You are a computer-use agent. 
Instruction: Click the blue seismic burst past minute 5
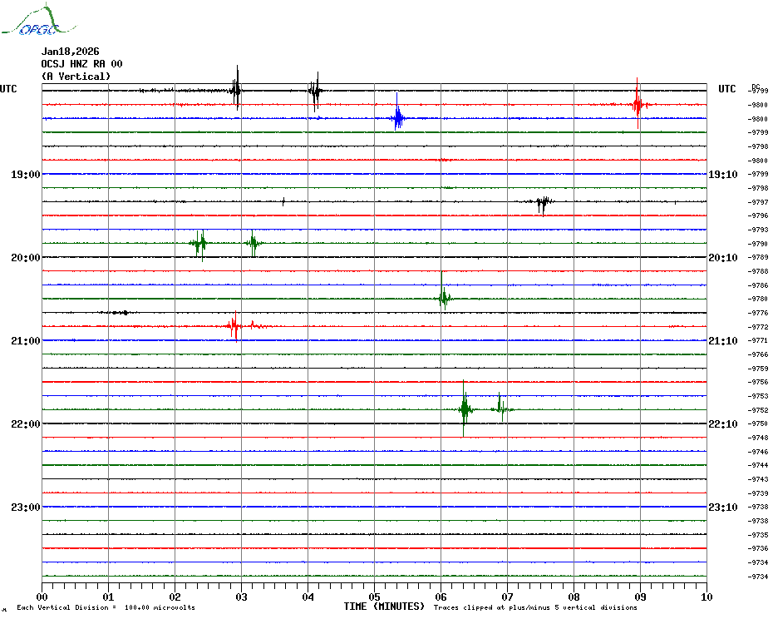pyautogui.click(x=398, y=118)
